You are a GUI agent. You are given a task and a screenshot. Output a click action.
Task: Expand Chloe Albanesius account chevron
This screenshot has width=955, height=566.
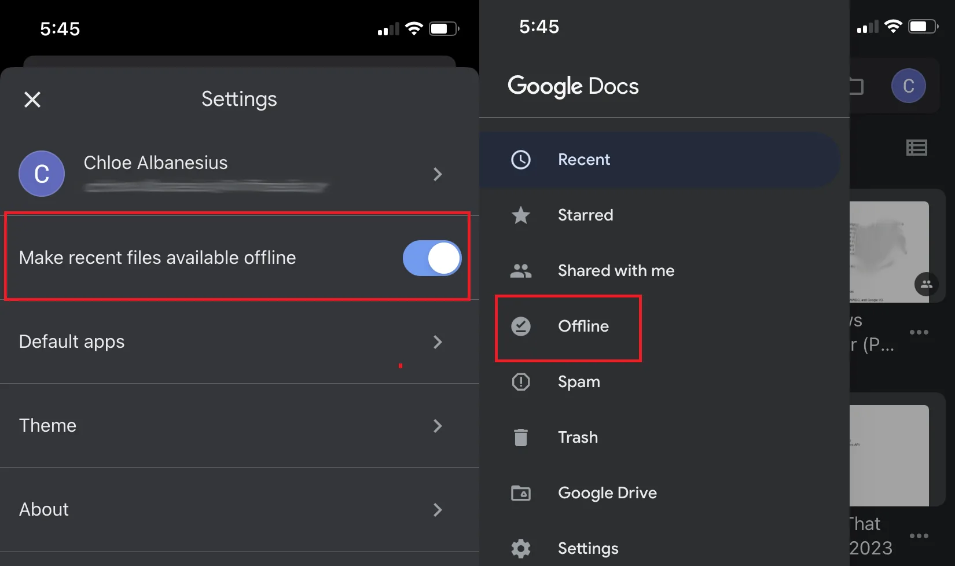pyautogui.click(x=438, y=174)
